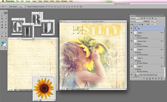167x102 pixels.
Task: Hide Layer 4 using its eye icon
Action: (x=131, y=66)
